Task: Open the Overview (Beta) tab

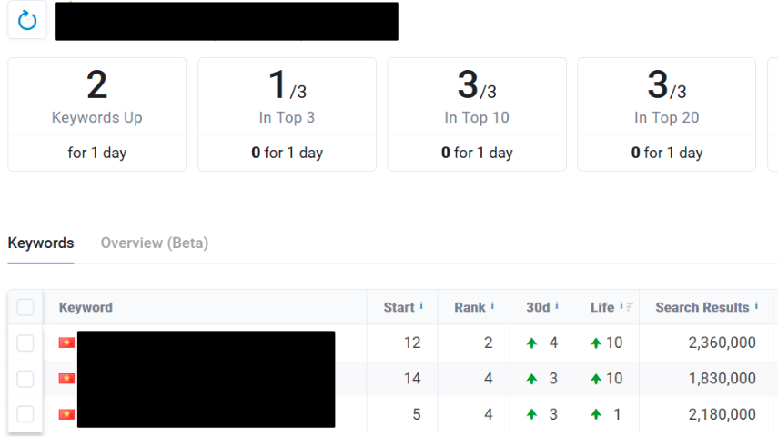Action: click(x=155, y=243)
